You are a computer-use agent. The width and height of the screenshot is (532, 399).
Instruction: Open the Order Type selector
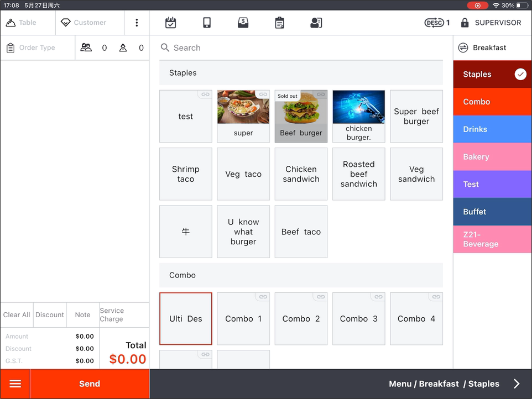37,48
